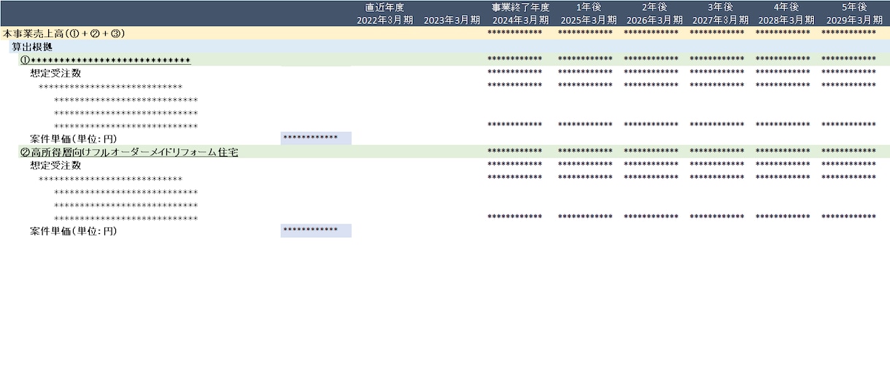Click the 4年後 header
Screen dimensions: 890x371
(786, 7)
